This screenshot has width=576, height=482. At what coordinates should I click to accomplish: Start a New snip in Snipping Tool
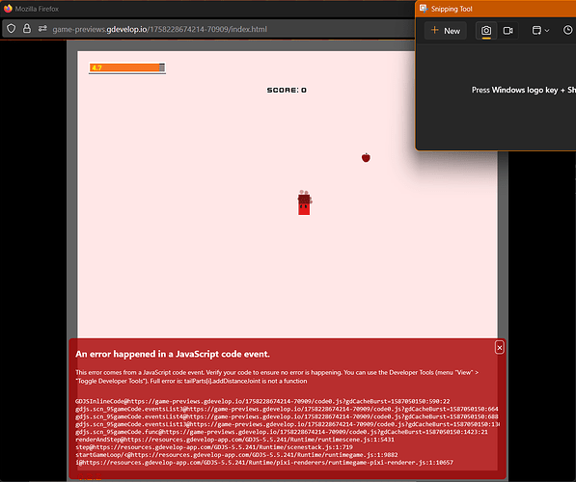coord(445,31)
